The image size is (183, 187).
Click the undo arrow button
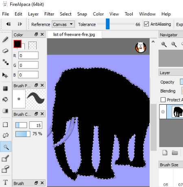tap(9, 24)
